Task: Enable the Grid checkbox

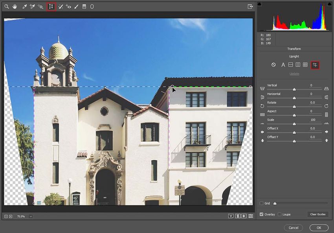Action: coord(261,203)
